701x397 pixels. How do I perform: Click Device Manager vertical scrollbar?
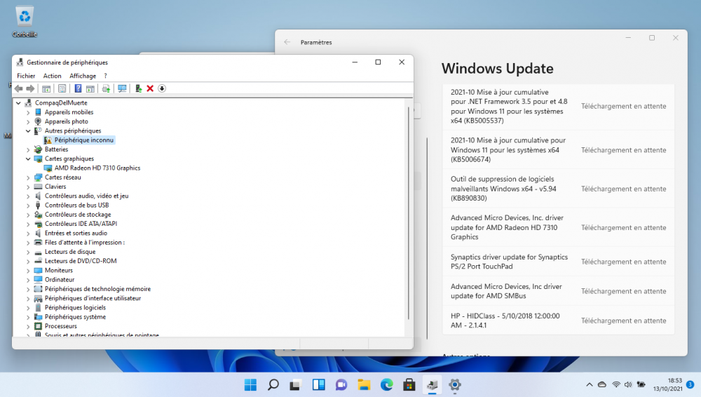click(409, 213)
